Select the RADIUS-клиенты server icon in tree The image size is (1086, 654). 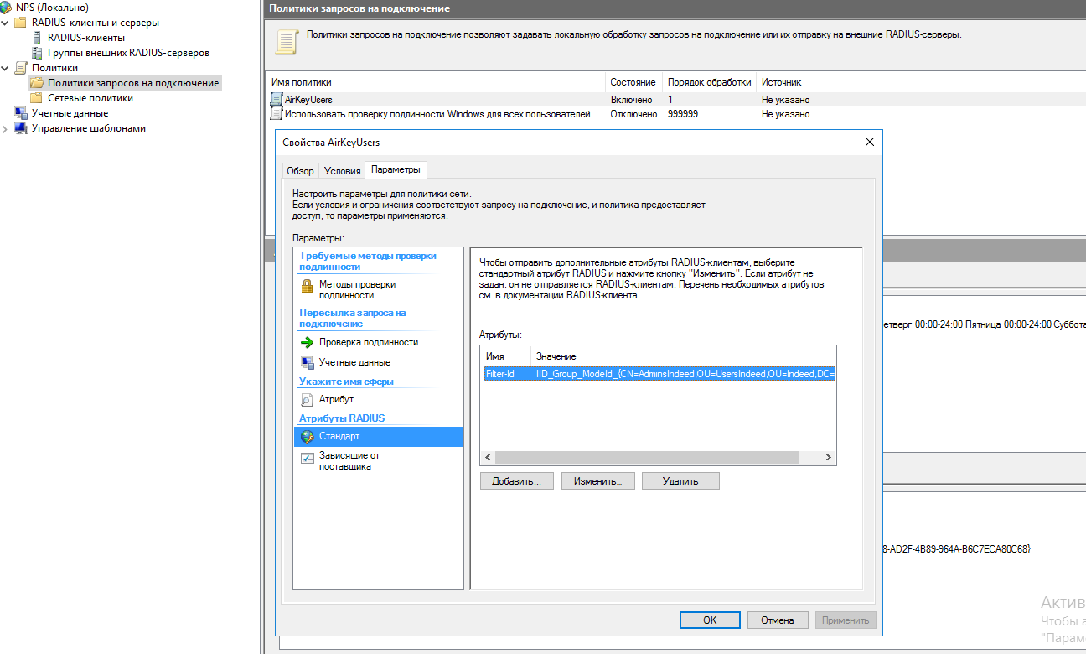click(37, 38)
